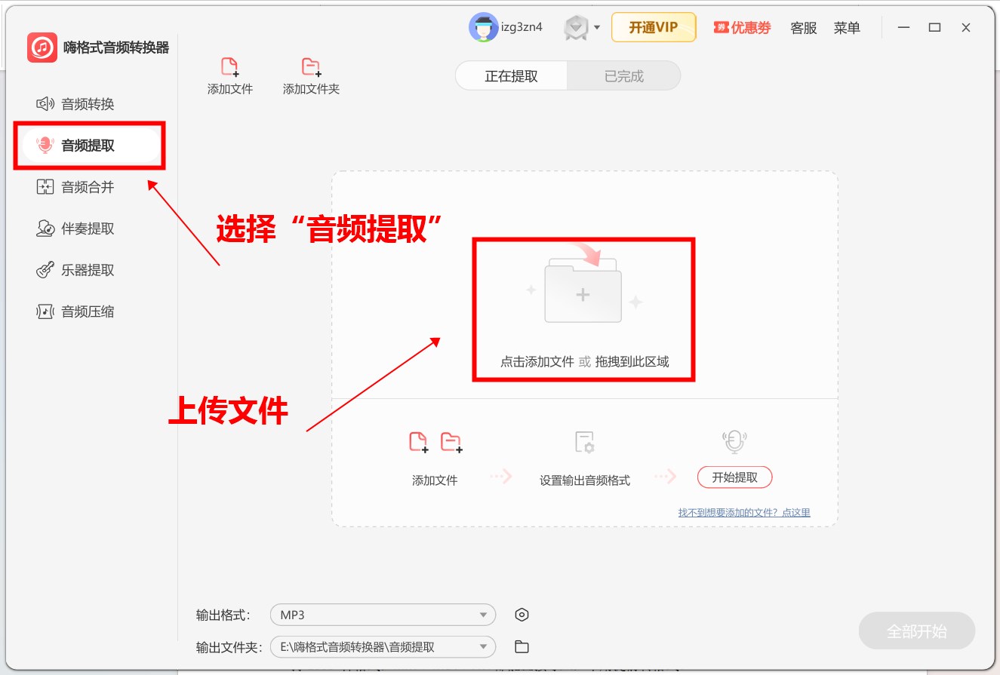Screen dimensions: 1000x675
Task: Open 音频压缩 in the sidebar
Action: pos(75,311)
